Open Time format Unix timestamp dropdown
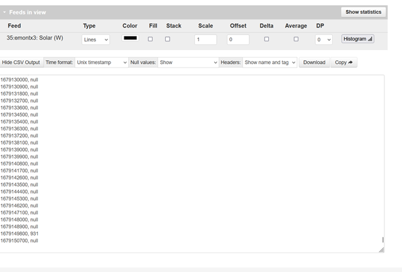The image size is (402, 272). pyautogui.click(x=102, y=63)
